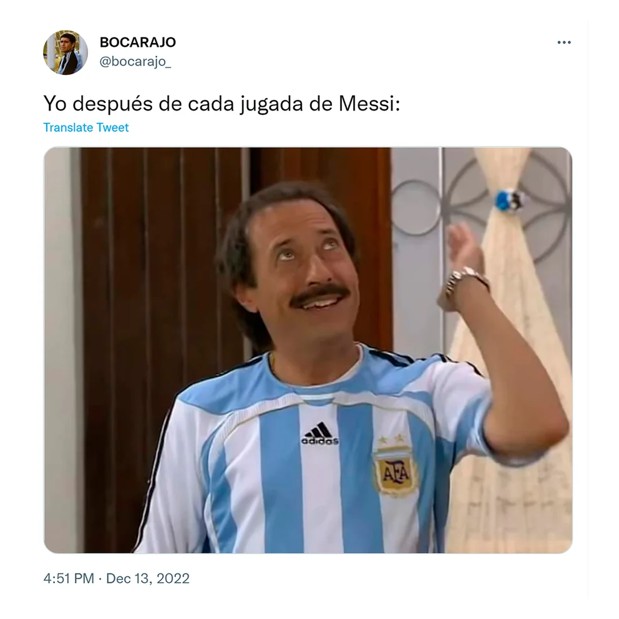This screenshot has width=619, height=619.
Task: Click the BOCARAJO profile avatar
Action: (66, 52)
